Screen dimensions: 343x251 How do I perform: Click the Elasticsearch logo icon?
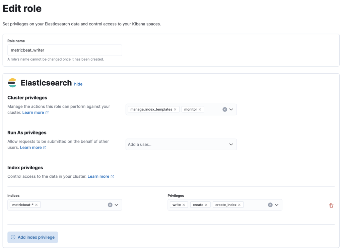[x=12, y=83]
